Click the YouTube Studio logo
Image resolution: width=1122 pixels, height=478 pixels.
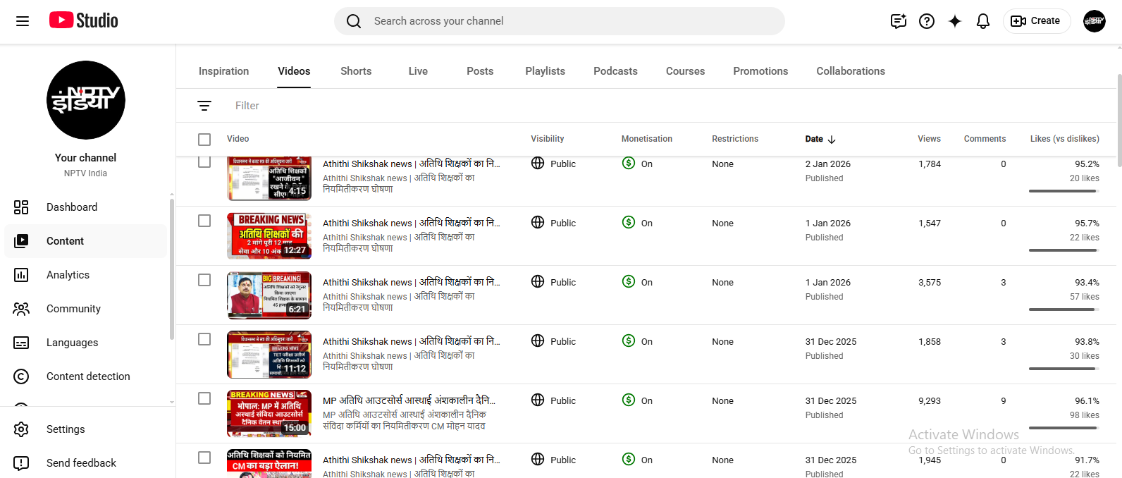click(x=84, y=20)
